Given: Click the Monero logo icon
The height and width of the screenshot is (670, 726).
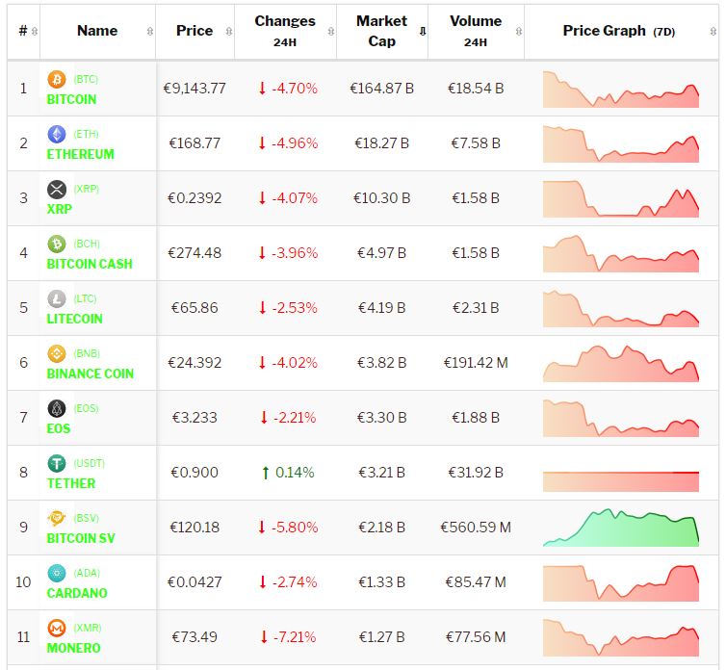Looking at the screenshot, I should pyautogui.click(x=56, y=628).
